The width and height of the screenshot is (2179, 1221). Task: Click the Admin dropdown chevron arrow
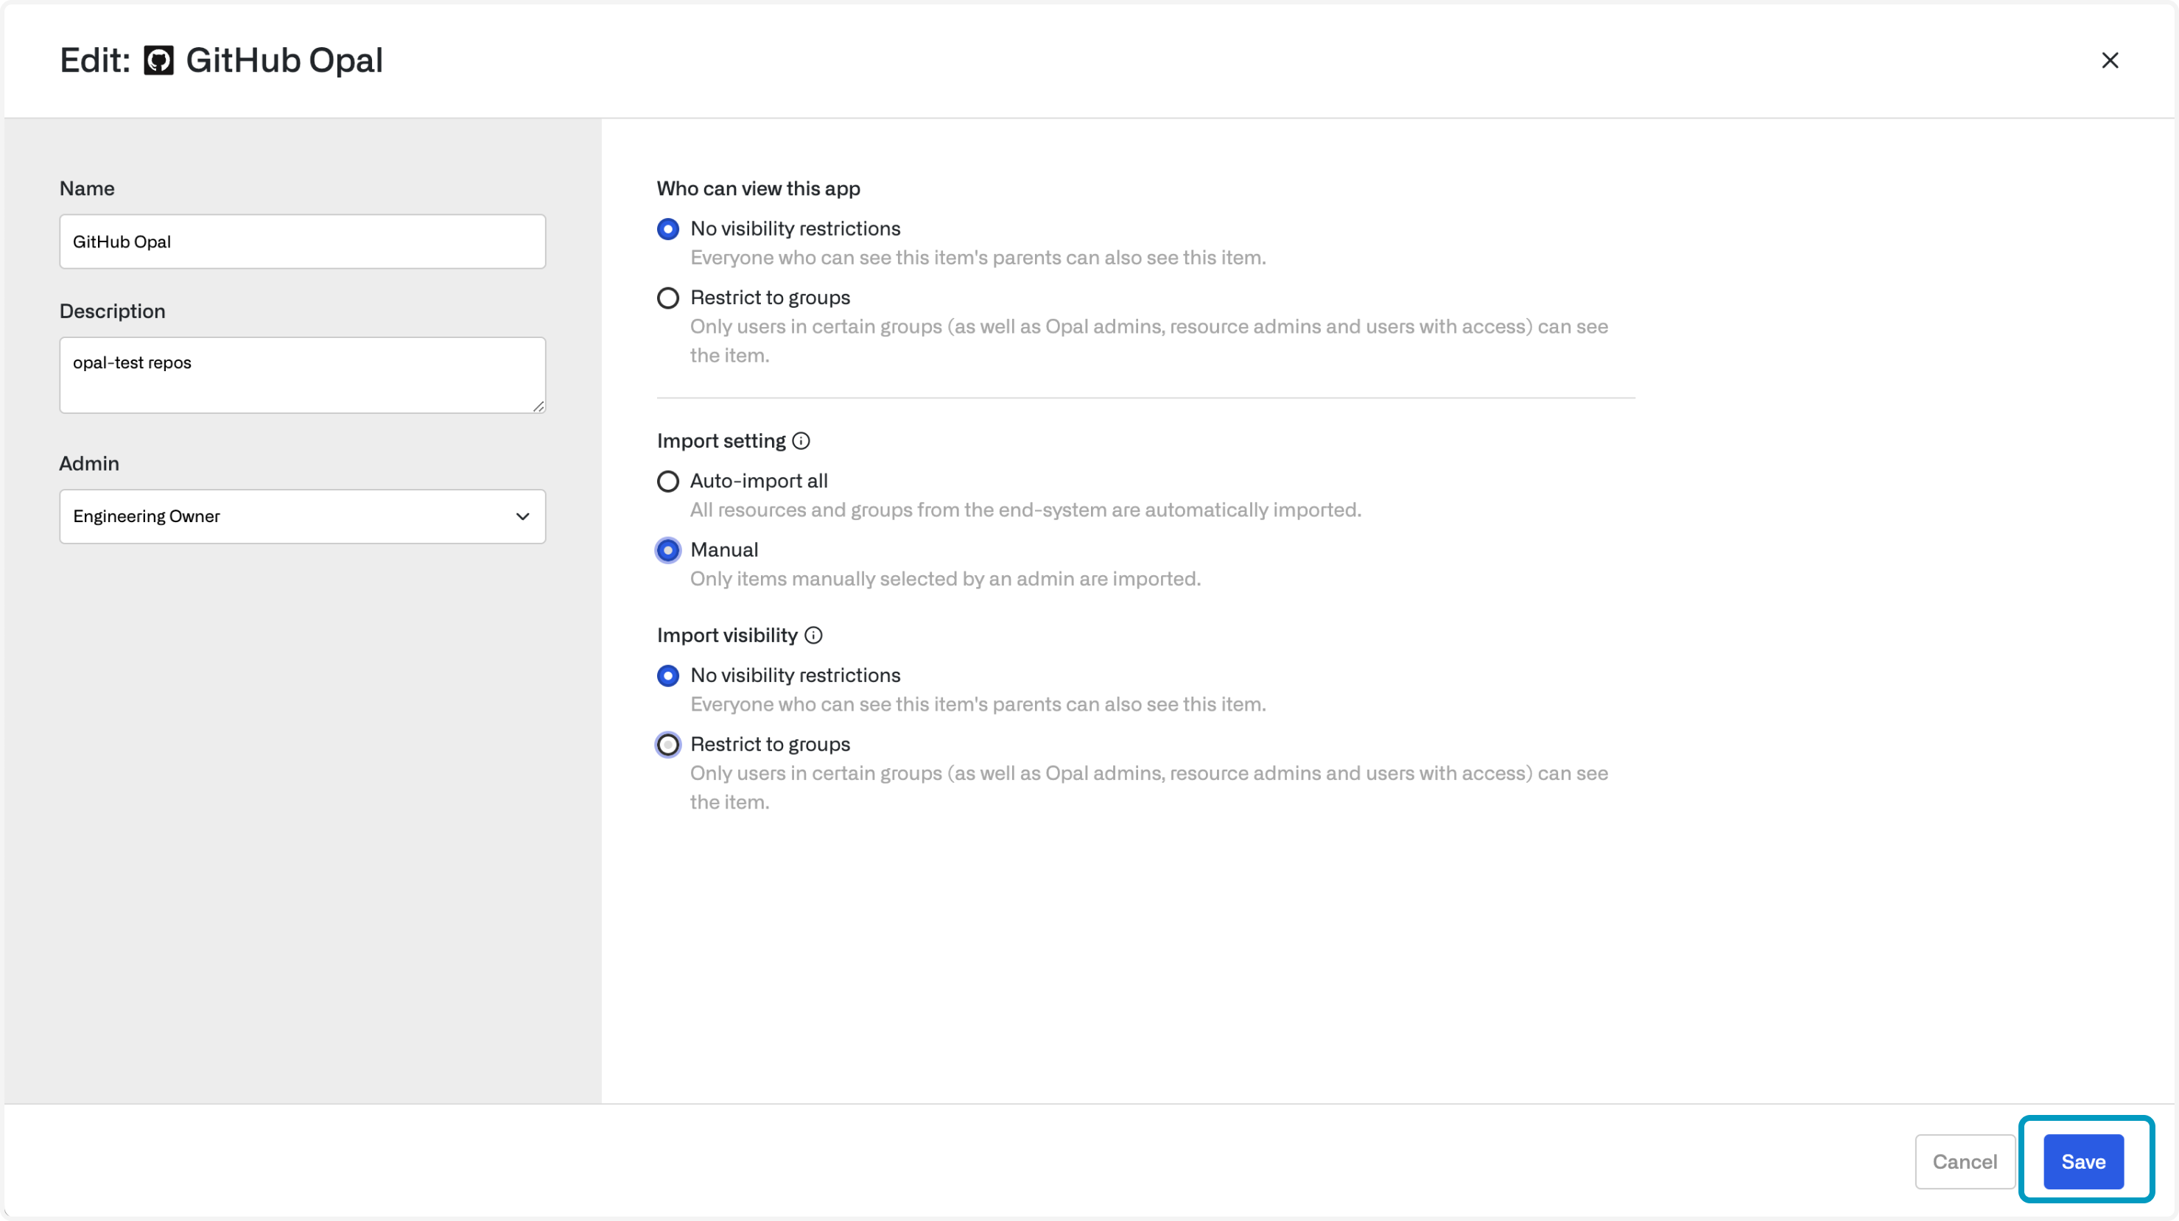pos(523,517)
